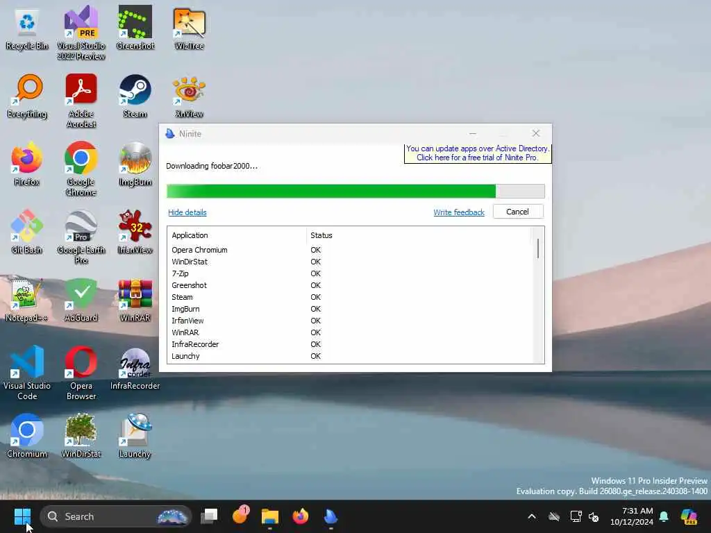Select the Google Chrome desktop icon
Screen dimensions: 711x533
81,169
